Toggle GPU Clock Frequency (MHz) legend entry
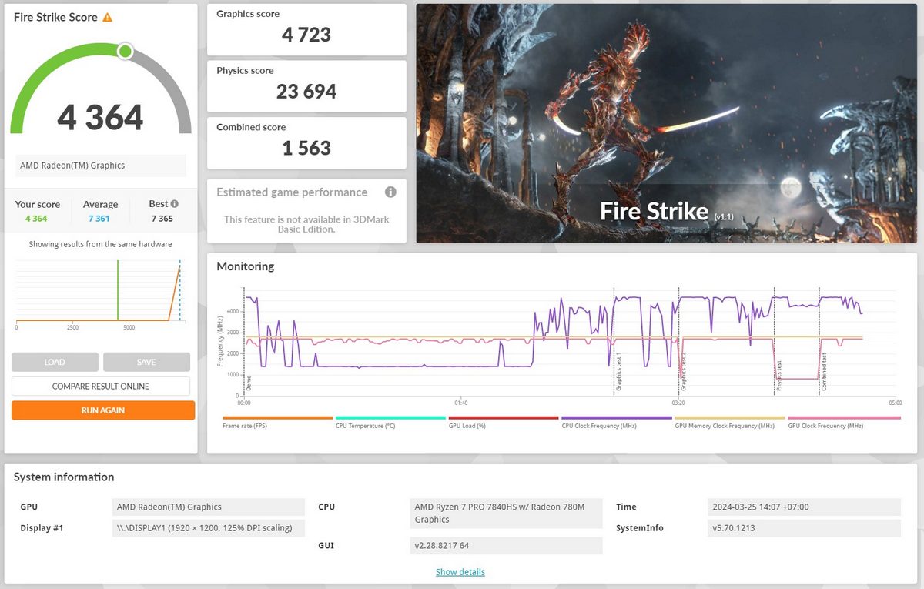924x589 pixels. [844, 422]
